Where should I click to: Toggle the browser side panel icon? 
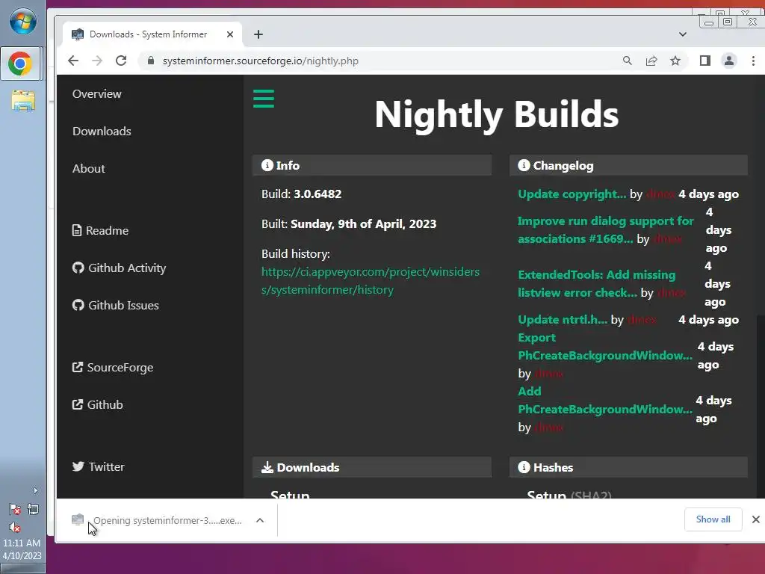pos(705,61)
